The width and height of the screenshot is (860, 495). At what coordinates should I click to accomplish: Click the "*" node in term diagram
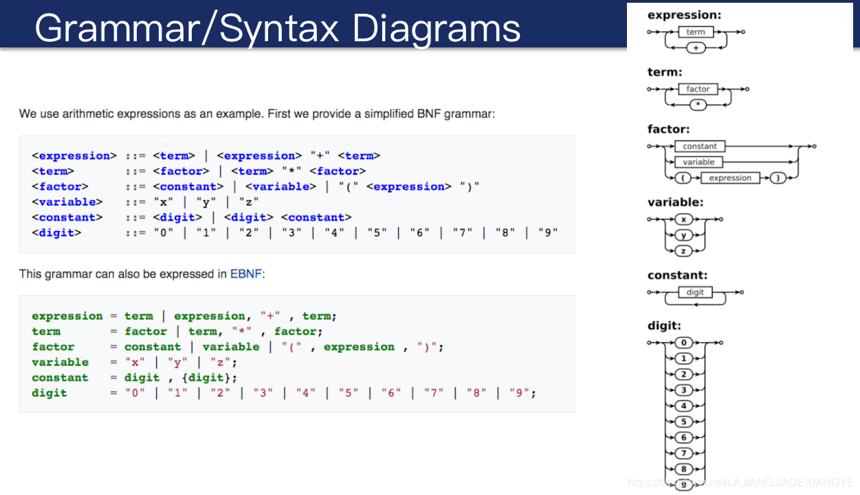tap(698, 105)
